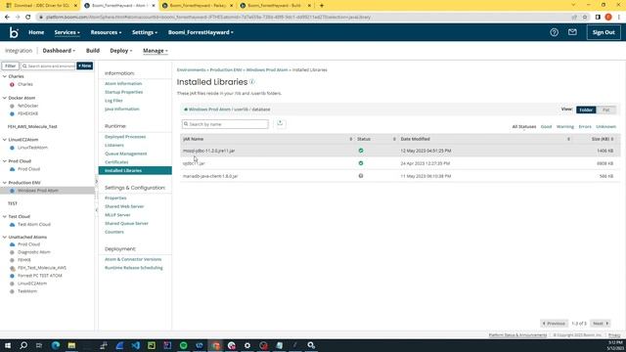The height and width of the screenshot is (352, 626).
Task: Click the Chrome profile avatar
Action: coord(608,17)
